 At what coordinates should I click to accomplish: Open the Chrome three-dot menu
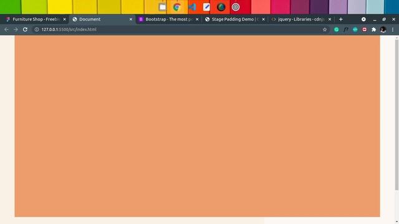click(x=393, y=29)
